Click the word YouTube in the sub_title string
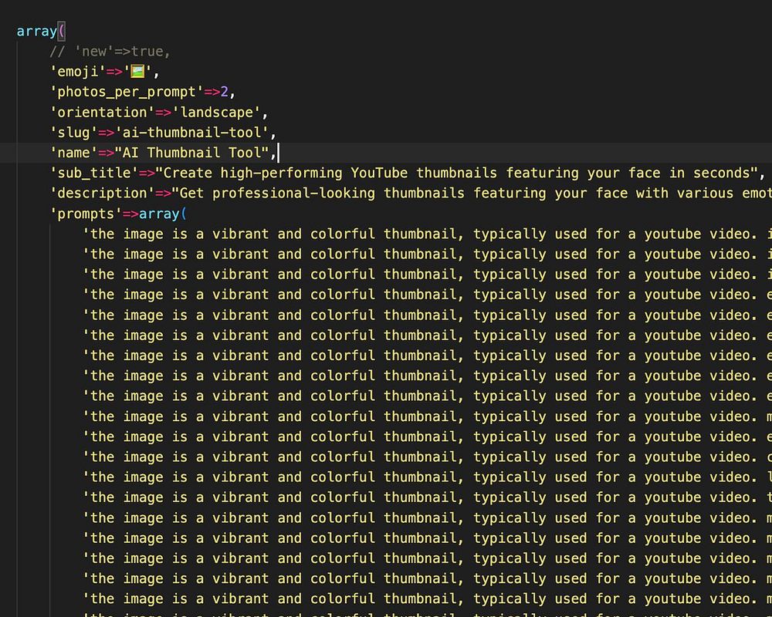772x617 pixels. click(379, 173)
